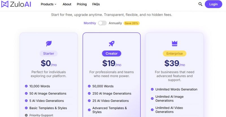Viewport: 226px width, 117px height.
Task: Click checkmark icon beside Unlimited AI Image Generations
Action: [152, 98]
